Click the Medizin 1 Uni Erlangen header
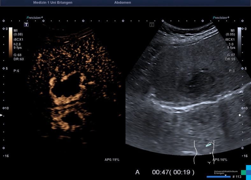Viewport: 251px width, 180px height. pyautogui.click(x=53, y=3)
